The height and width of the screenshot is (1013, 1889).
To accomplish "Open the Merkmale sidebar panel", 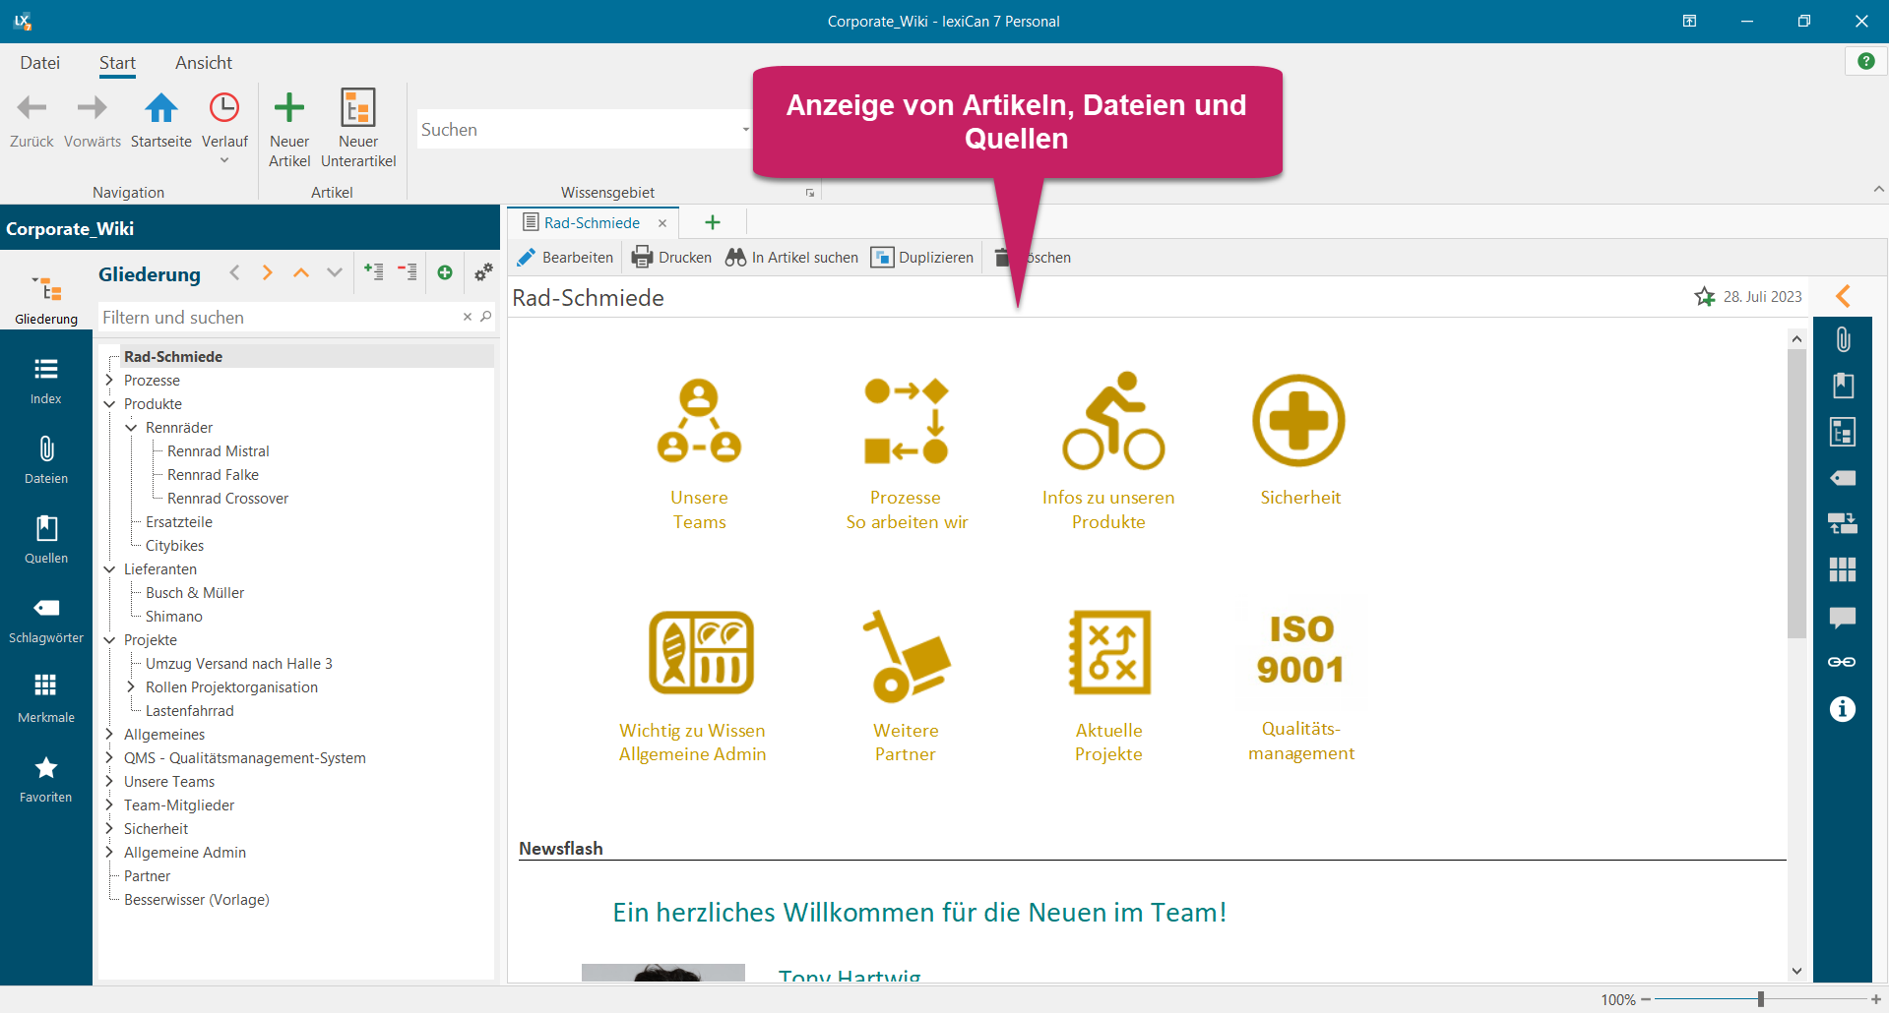I will [46, 699].
